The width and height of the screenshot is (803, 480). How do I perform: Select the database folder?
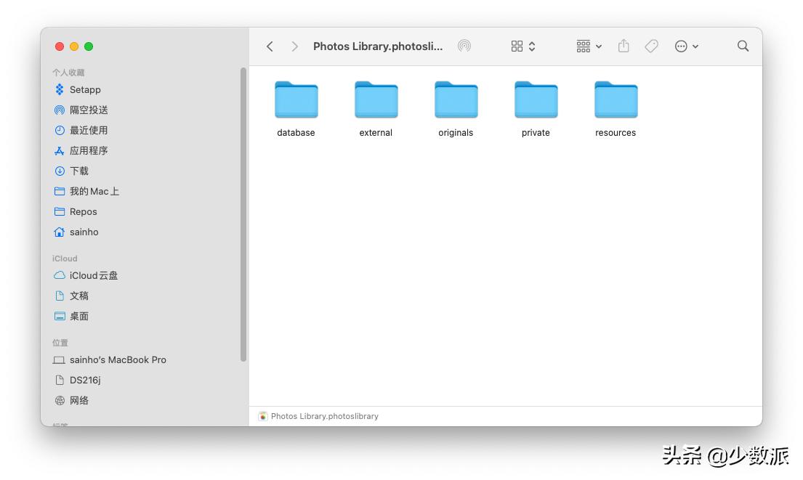click(296, 110)
